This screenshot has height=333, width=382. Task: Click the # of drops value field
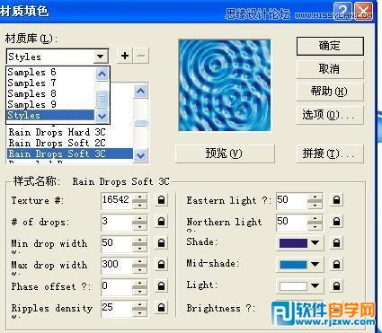point(116,222)
